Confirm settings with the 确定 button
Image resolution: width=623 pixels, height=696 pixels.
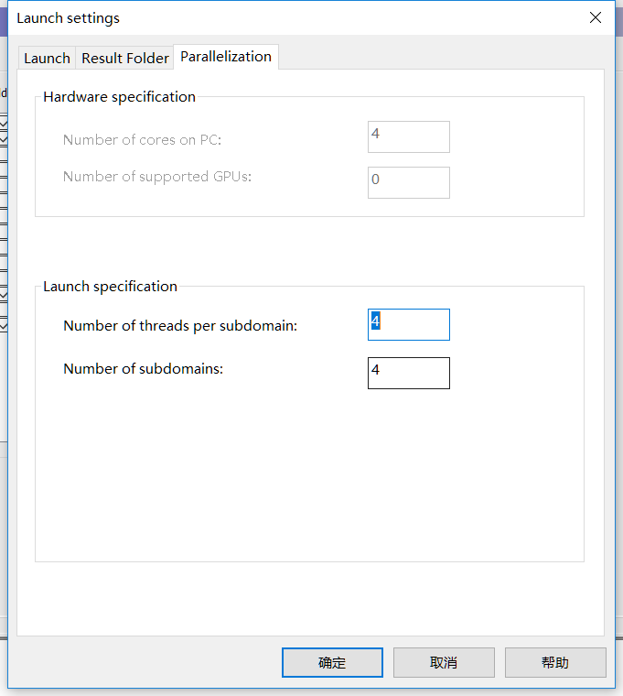[332, 662]
